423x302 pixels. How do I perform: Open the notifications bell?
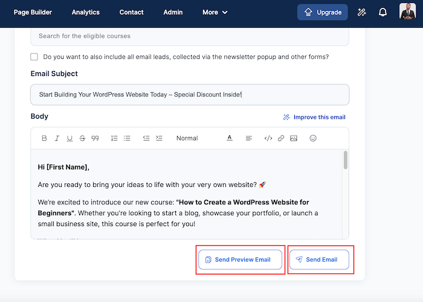pos(383,13)
